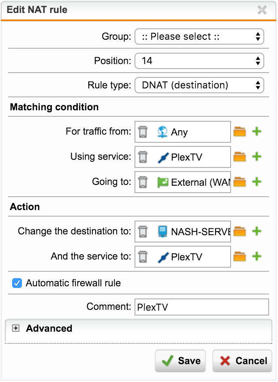This screenshot has height=382, width=278.
Task: Remove NASH-SERVER from destination field
Action: 143,232
